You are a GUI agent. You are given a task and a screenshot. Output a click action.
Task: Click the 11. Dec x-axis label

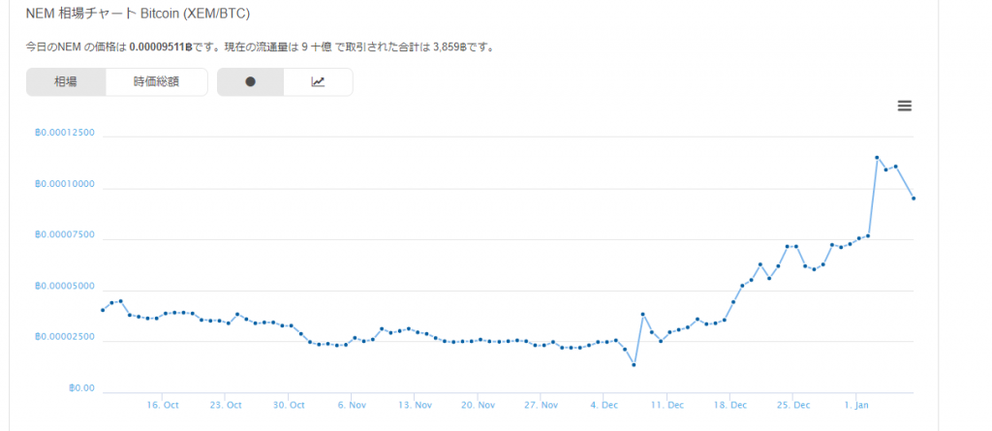667,405
